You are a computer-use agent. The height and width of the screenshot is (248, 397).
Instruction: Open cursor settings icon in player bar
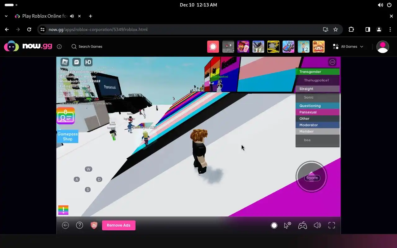288,225
